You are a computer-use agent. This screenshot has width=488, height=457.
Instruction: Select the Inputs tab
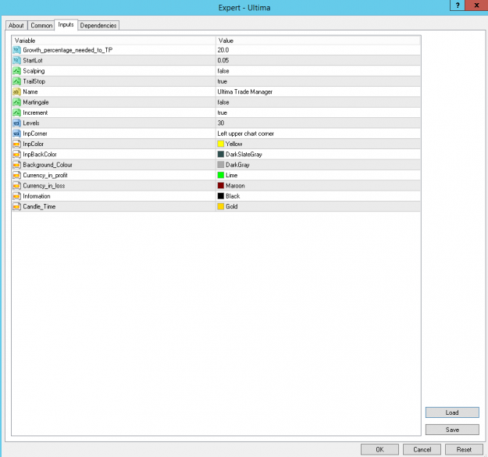point(66,24)
